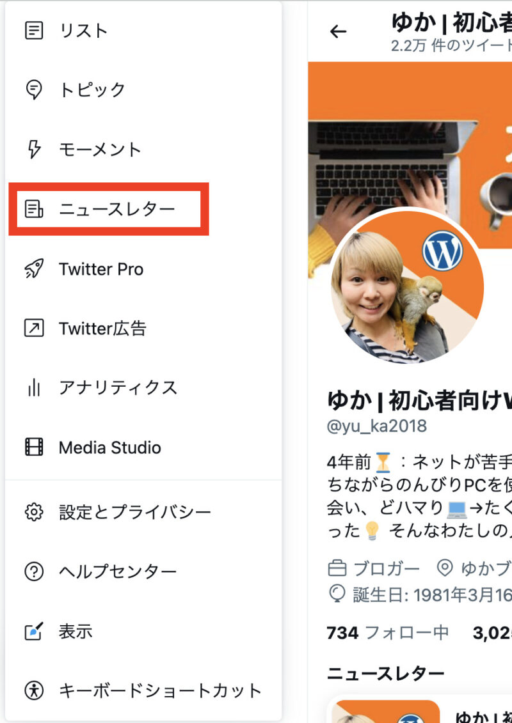Click the Help Center question mark icon
Image resolution: width=512 pixels, height=723 pixels.
tap(34, 571)
